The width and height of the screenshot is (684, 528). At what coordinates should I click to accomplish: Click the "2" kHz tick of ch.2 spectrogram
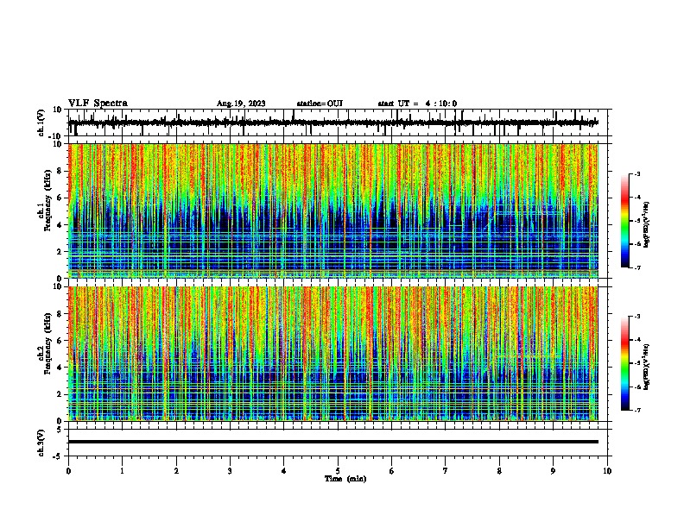coord(60,394)
